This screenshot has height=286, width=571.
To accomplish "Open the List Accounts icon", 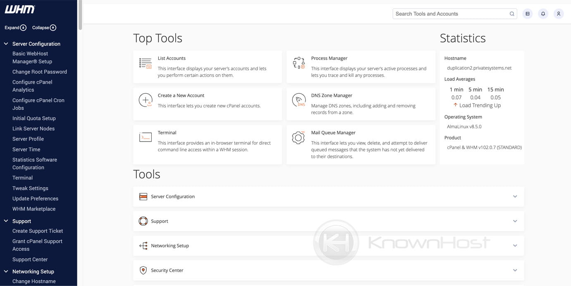I will click(x=146, y=63).
